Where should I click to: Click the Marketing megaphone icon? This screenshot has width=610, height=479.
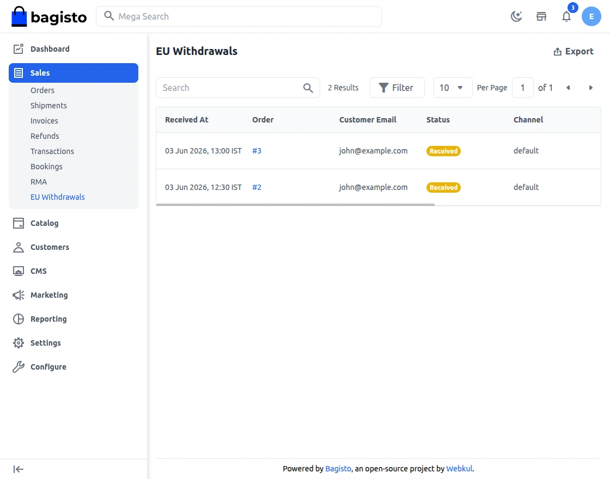(x=19, y=295)
